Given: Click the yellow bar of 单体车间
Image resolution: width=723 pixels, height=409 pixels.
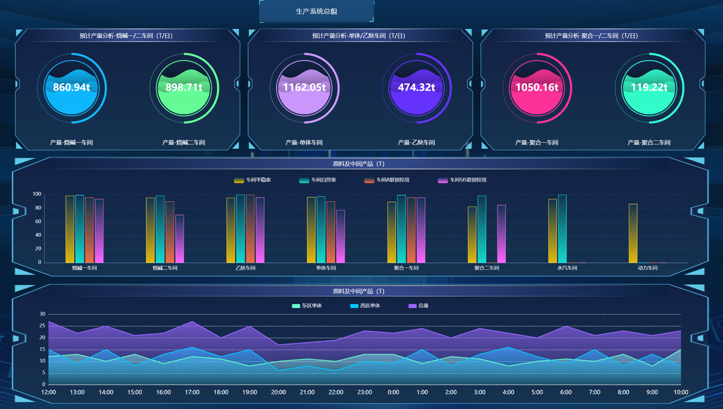Looking at the screenshot, I should pyautogui.click(x=311, y=230).
